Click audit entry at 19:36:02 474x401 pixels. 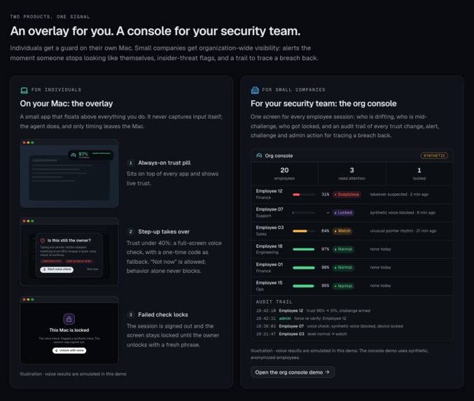click(x=329, y=326)
